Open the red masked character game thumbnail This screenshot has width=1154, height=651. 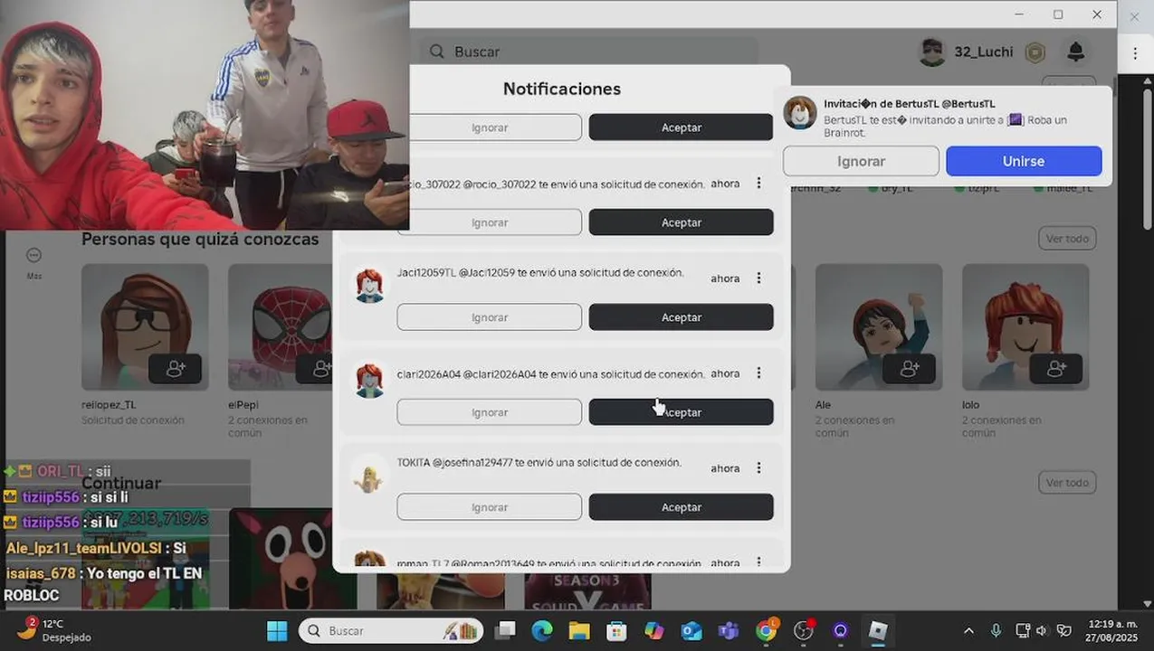(292, 559)
